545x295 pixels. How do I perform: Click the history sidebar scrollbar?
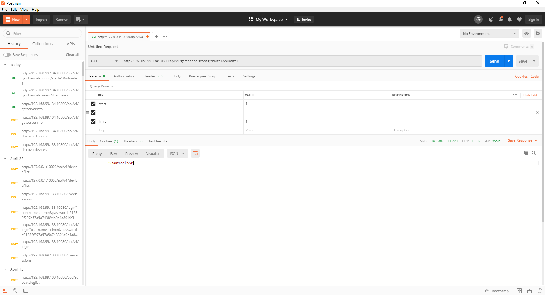(x=83, y=69)
